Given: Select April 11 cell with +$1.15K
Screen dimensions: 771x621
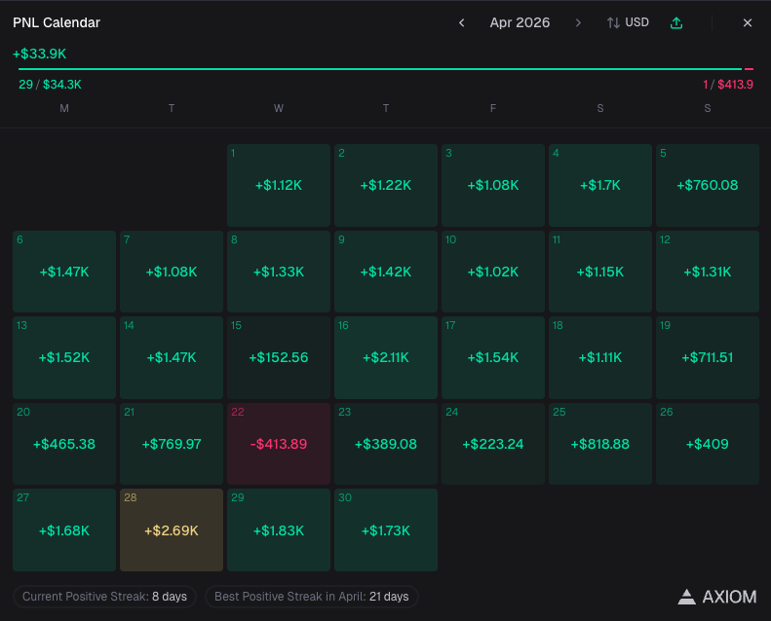Looking at the screenshot, I should click(x=600, y=272).
